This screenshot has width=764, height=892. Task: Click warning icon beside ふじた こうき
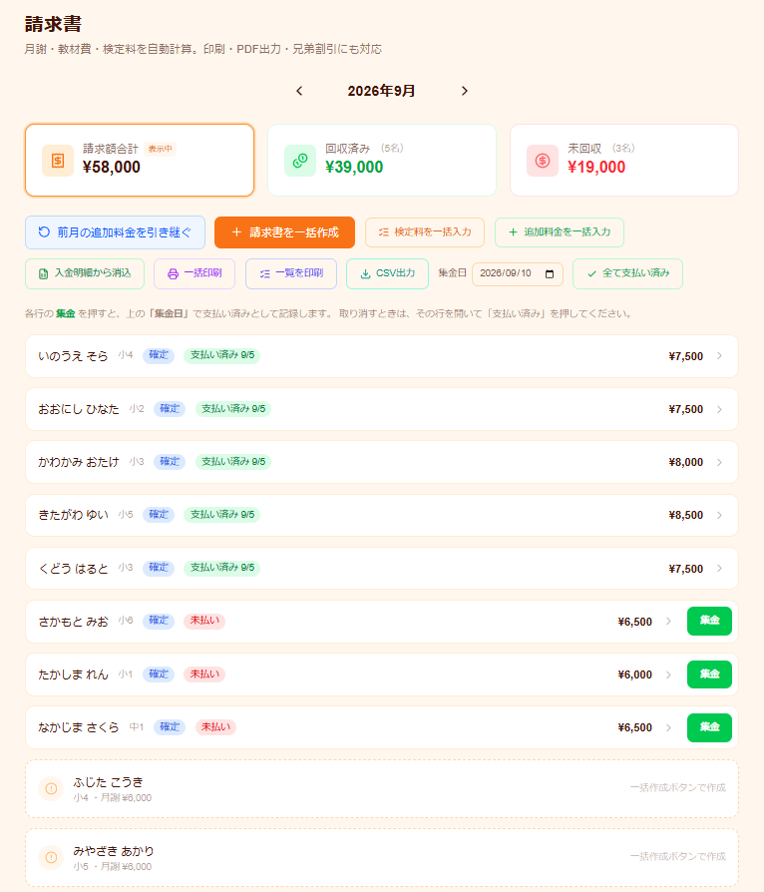click(51, 788)
